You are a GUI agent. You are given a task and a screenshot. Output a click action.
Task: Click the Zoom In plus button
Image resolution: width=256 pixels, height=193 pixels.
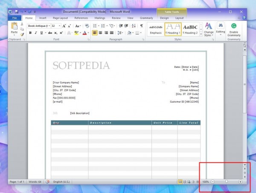(x=240, y=181)
